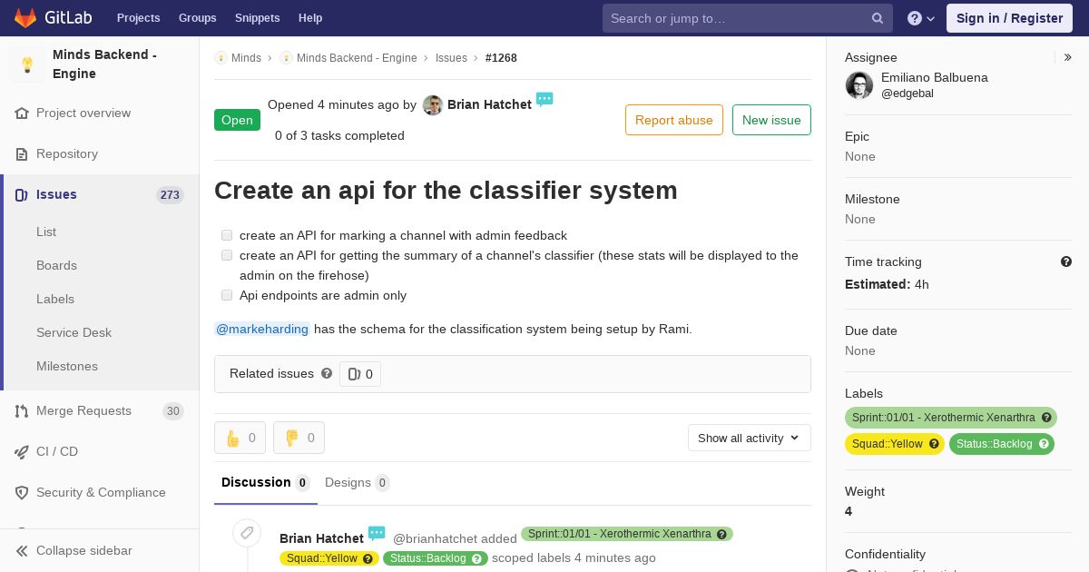Image resolution: width=1089 pixels, height=572 pixels.
Task: Open the Boards link
Action: (x=56, y=265)
